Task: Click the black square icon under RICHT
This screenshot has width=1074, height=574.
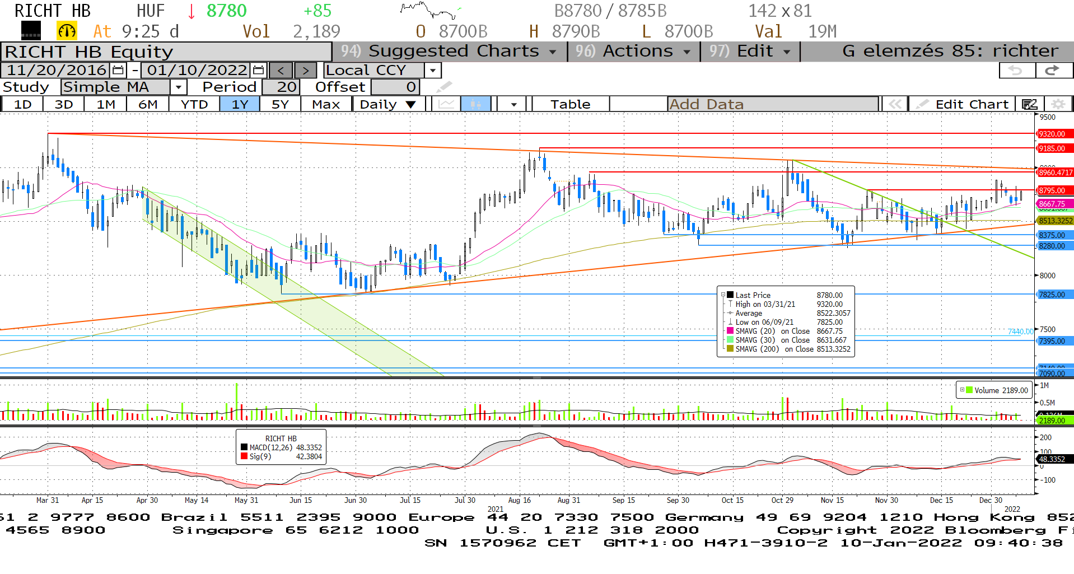Action: pos(31,31)
